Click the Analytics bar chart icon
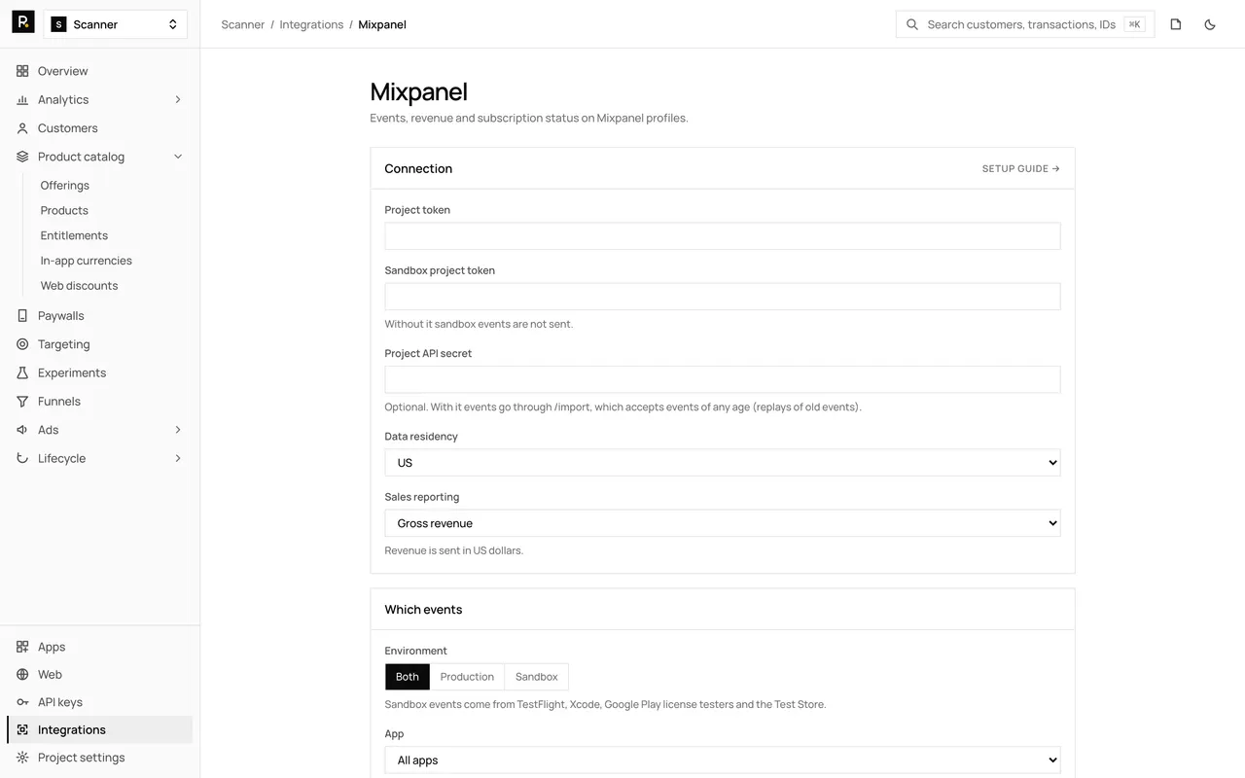Viewport: 1245px width, 778px height. (22, 99)
